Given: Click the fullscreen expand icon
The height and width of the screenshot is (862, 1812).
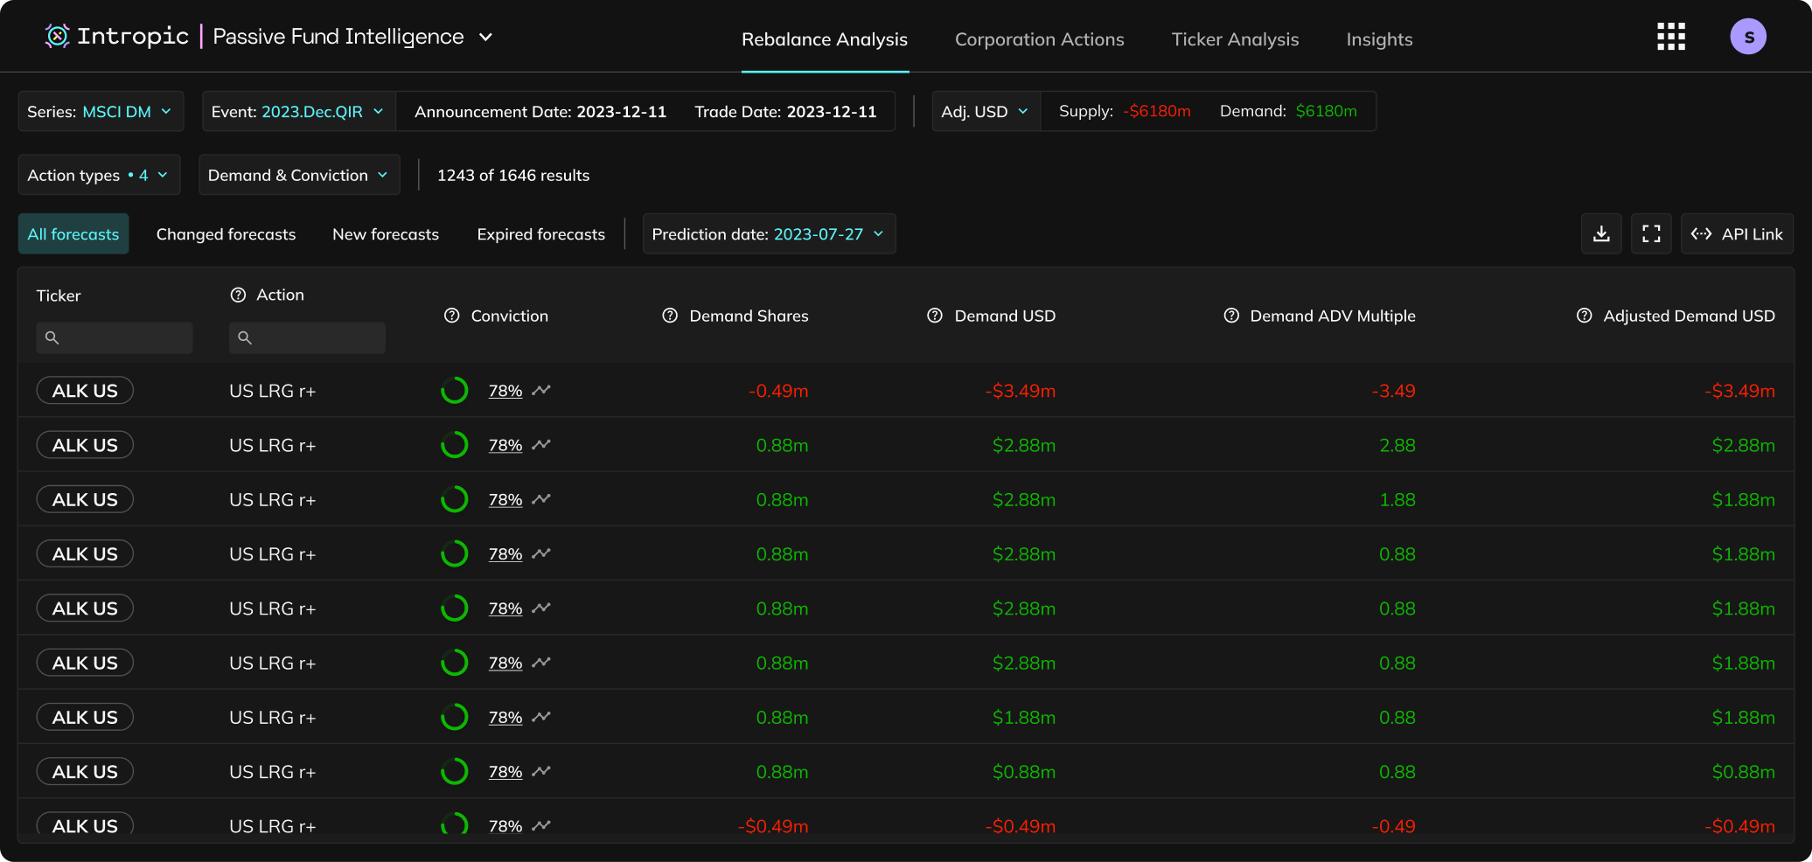Looking at the screenshot, I should (1651, 234).
